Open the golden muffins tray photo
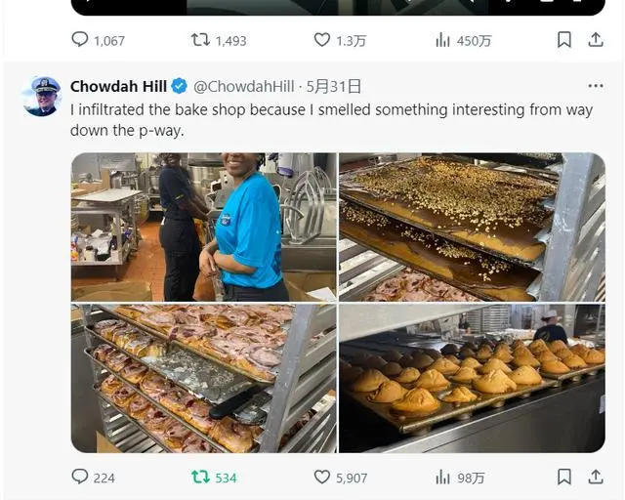The height and width of the screenshot is (500, 625). [x=472, y=378]
